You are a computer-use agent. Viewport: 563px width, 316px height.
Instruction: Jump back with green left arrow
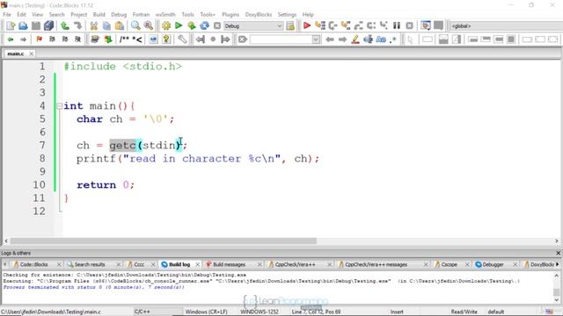click(11, 39)
